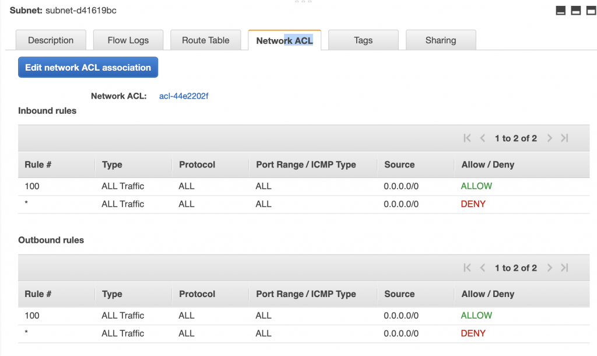Collapse details panel to smallest size icon

(x=560, y=11)
